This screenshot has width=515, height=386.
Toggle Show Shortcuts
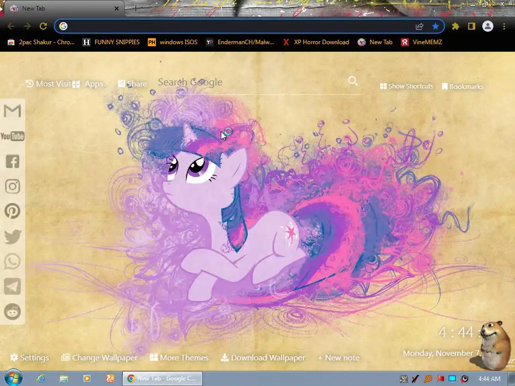[406, 86]
